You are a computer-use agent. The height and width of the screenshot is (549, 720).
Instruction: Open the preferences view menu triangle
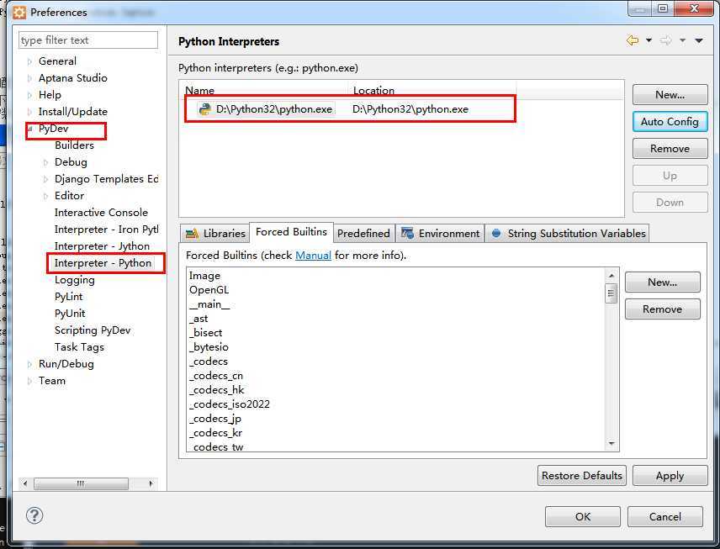[699, 40]
